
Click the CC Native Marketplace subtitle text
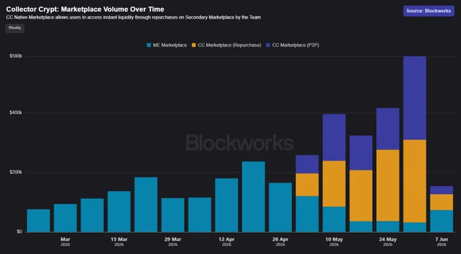(133, 18)
